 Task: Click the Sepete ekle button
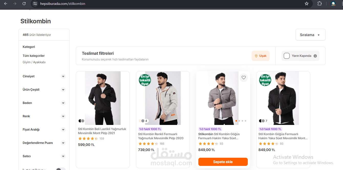tap(223, 162)
